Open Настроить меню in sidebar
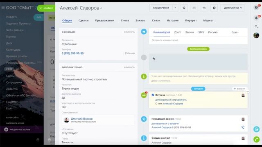This screenshot has height=147, width=262. 15,123
